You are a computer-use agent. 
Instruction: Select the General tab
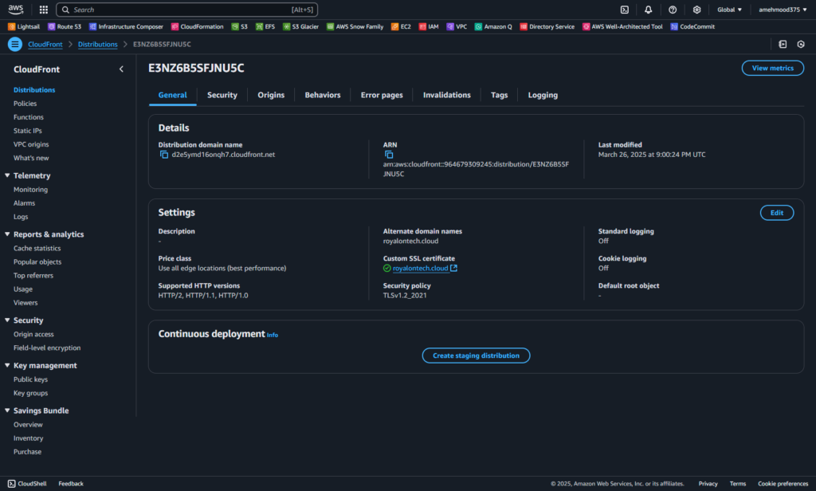point(173,95)
